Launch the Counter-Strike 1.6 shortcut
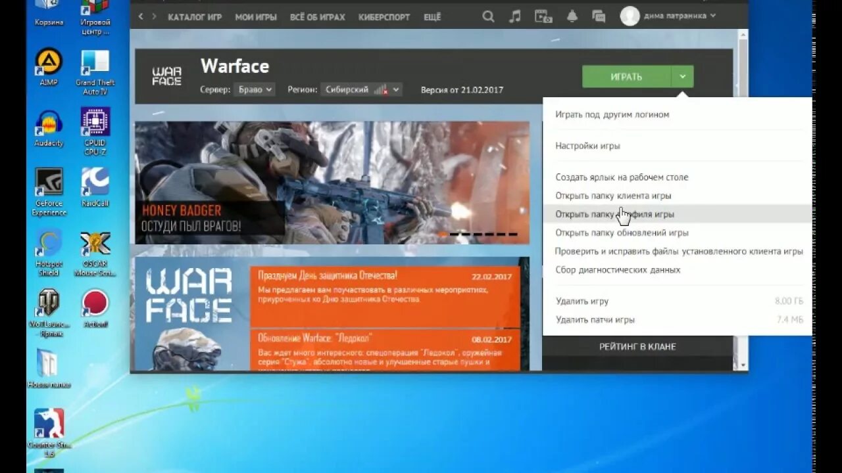 (49, 432)
